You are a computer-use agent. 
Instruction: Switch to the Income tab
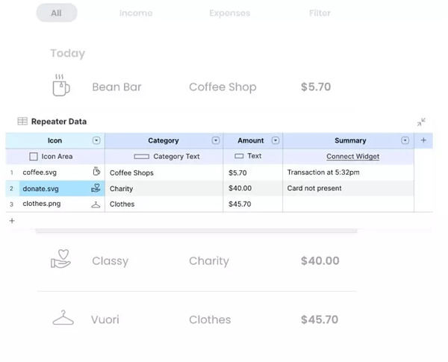pyautogui.click(x=136, y=13)
